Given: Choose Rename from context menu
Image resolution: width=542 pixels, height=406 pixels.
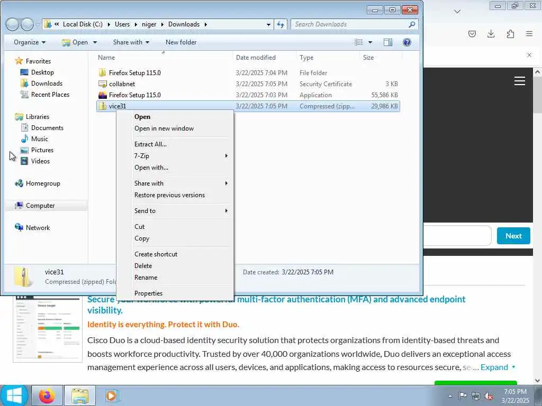Looking at the screenshot, I should pyautogui.click(x=146, y=278).
